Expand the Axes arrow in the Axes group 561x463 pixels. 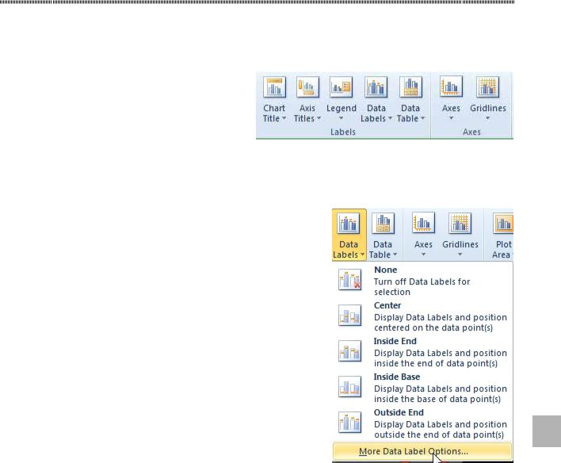point(451,118)
